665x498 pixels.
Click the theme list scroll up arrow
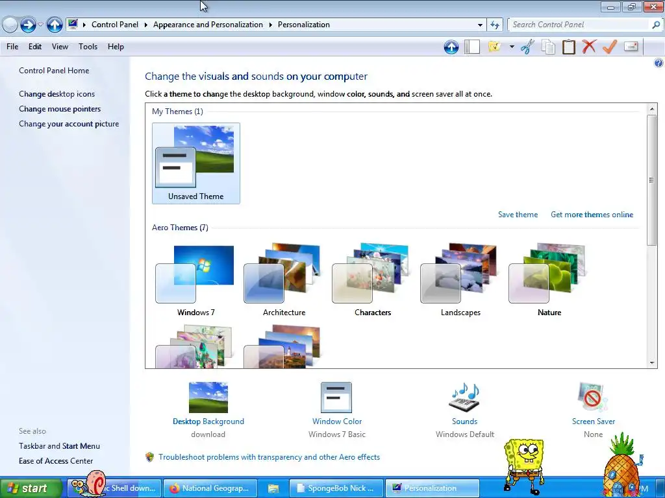point(652,109)
